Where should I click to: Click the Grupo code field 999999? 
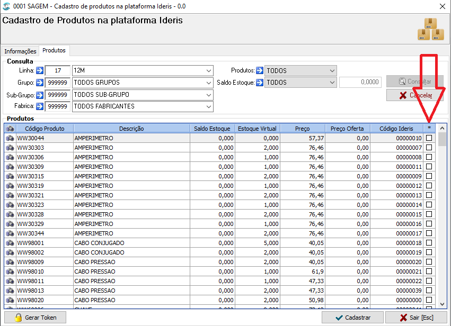(x=58, y=83)
